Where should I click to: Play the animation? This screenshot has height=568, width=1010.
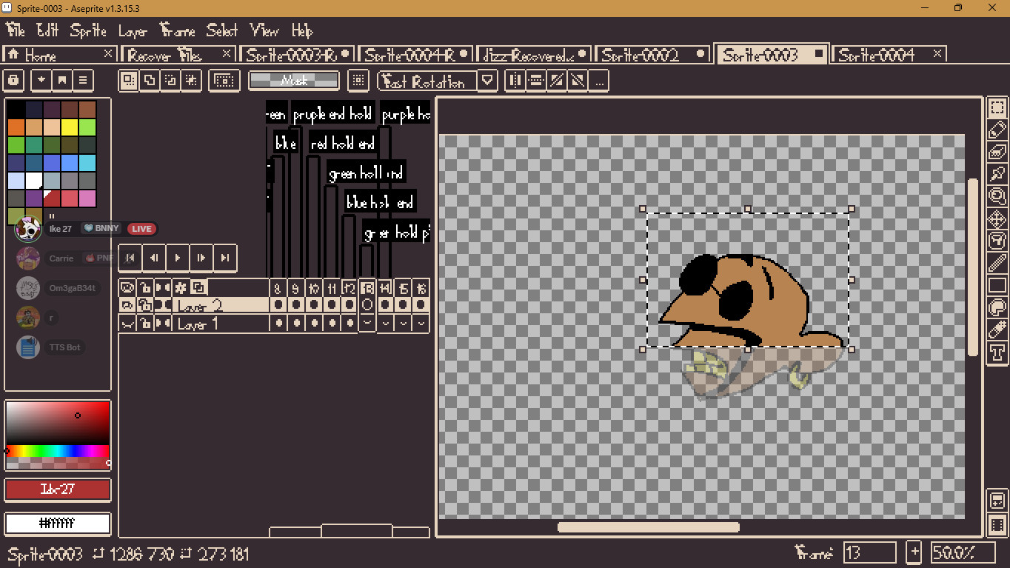178,258
